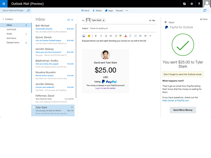Close the PayPal for Outlook pane
Viewport: 211px width, 158px height.
204,19
